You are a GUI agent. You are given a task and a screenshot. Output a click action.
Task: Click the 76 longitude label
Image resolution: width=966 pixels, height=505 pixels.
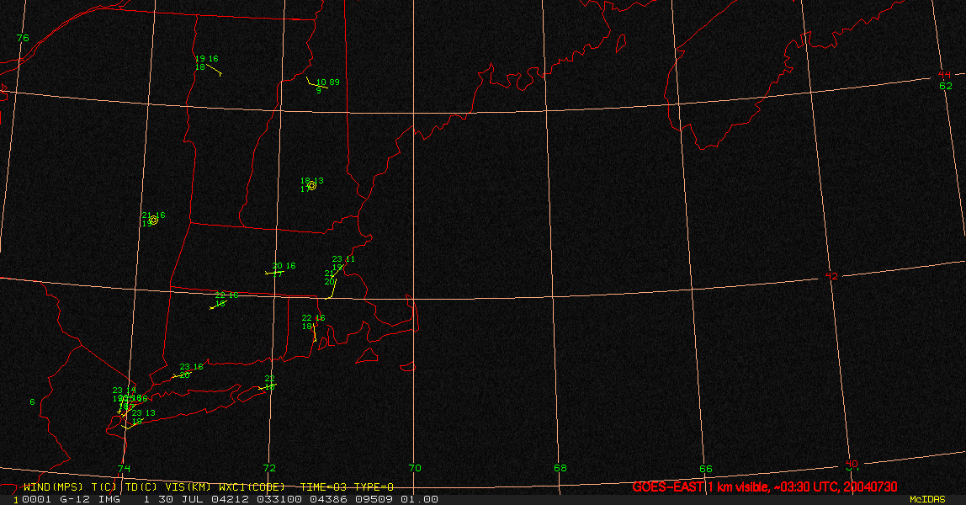pyautogui.click(x=23, y=38)
